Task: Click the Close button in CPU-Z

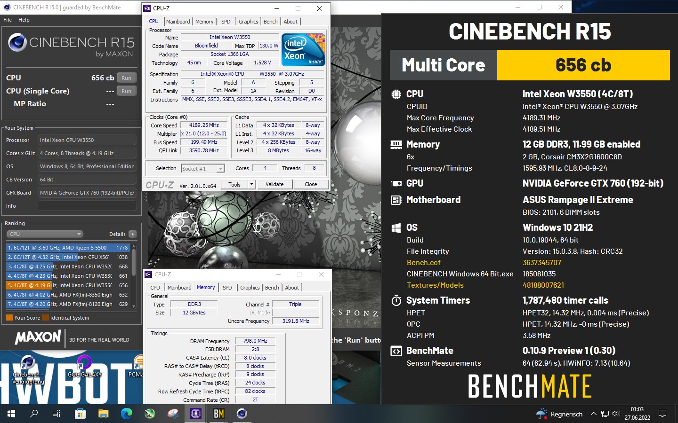Action: tap(311, 184)
